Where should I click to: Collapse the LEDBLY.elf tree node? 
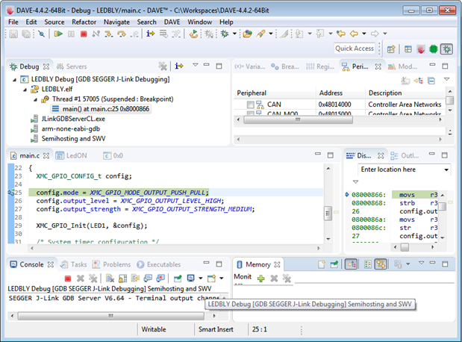click(x=25, y=89)
